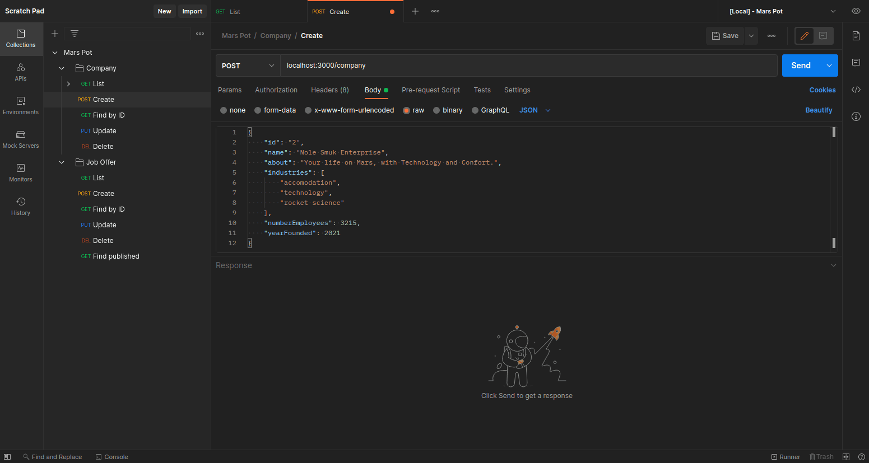Click the Send button
Screen dimensions: 869x463
pos(801,66)
